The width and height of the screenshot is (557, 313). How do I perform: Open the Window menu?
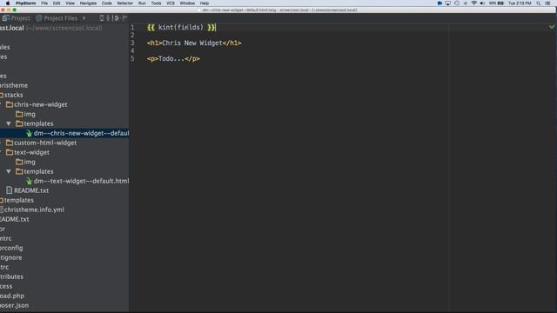click(x=187, y=3)
